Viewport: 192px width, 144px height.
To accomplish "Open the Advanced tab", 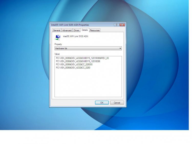I will (67, 30).
